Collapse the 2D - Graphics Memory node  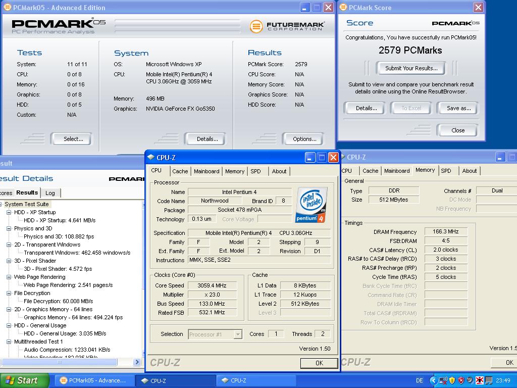[x=9, y=309]
